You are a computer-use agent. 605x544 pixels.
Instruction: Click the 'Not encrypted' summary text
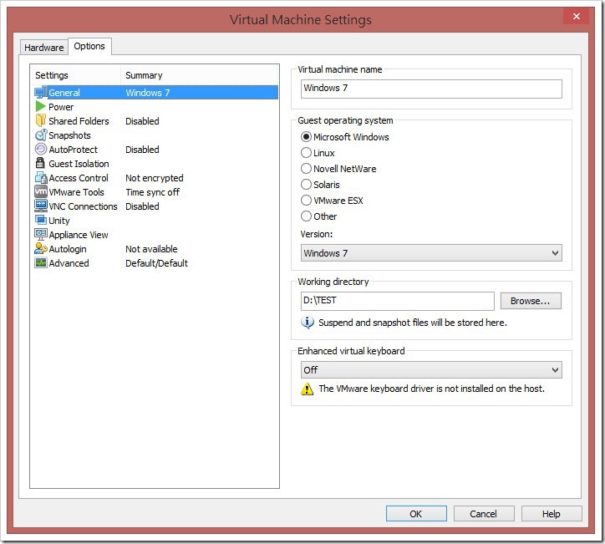pos(155,178)
